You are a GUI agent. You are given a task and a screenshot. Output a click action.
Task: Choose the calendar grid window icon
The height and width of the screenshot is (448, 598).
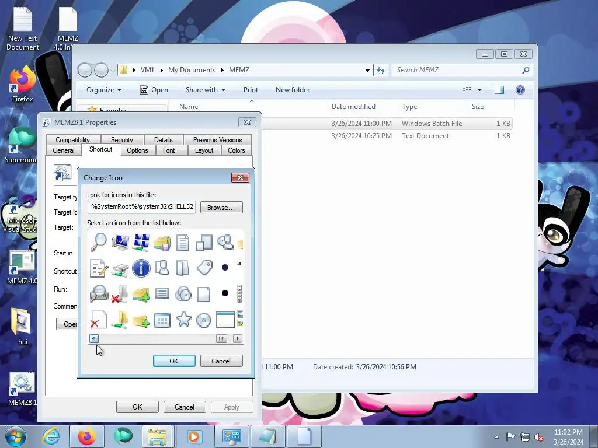click(x=162, y=320)
